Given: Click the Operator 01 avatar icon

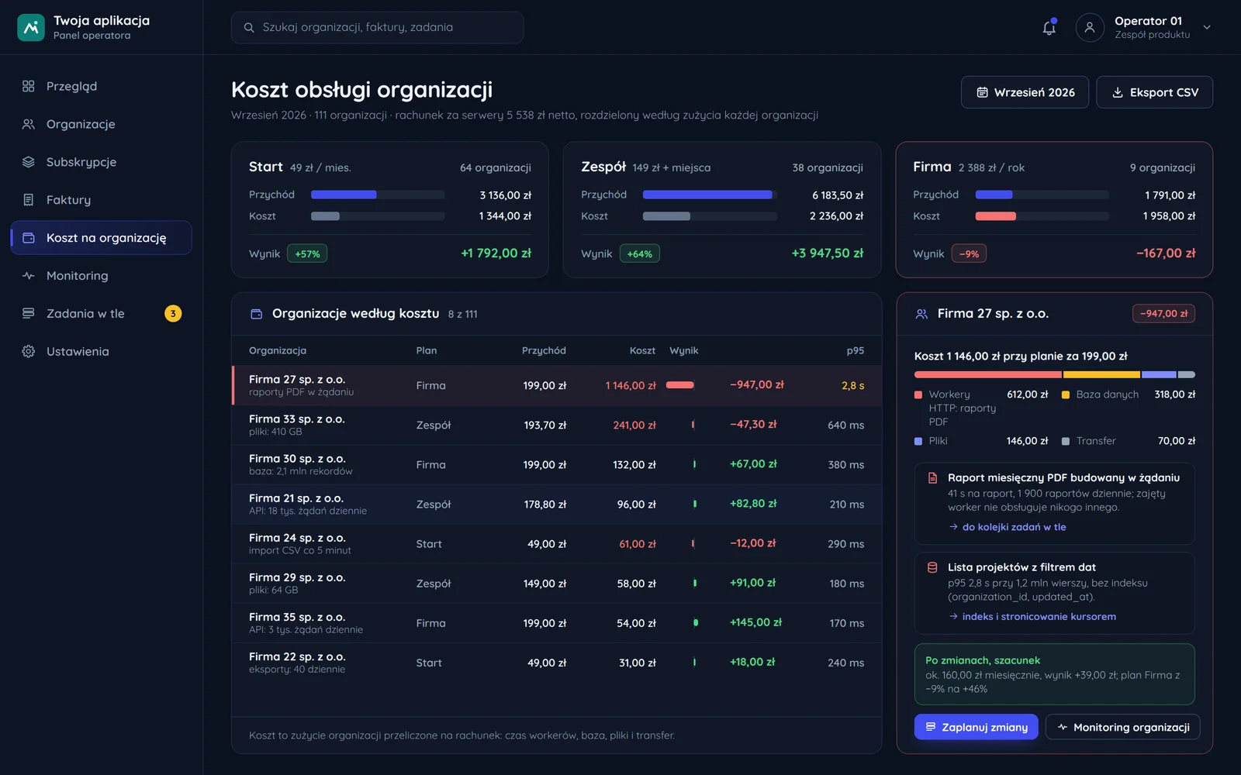Looking at the screenshot, I should tap(1090, 27).
